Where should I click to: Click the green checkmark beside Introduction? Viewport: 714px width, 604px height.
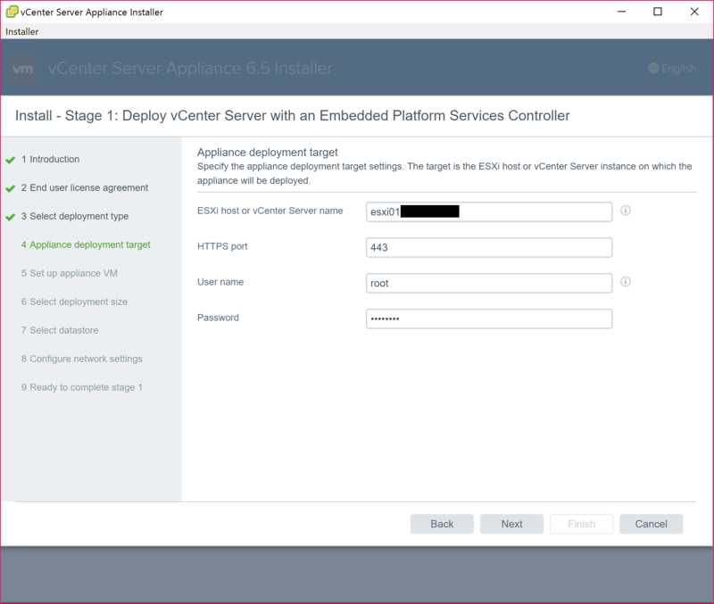pos(11,160)
